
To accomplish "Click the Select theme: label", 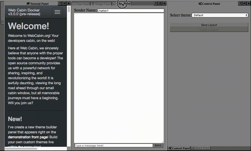I will 181,15.
